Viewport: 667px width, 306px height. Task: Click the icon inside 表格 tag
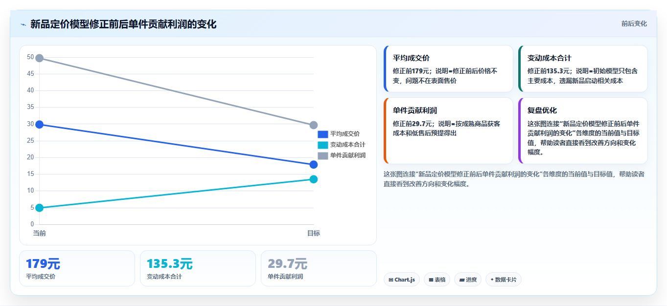click(x=431, y=280)
